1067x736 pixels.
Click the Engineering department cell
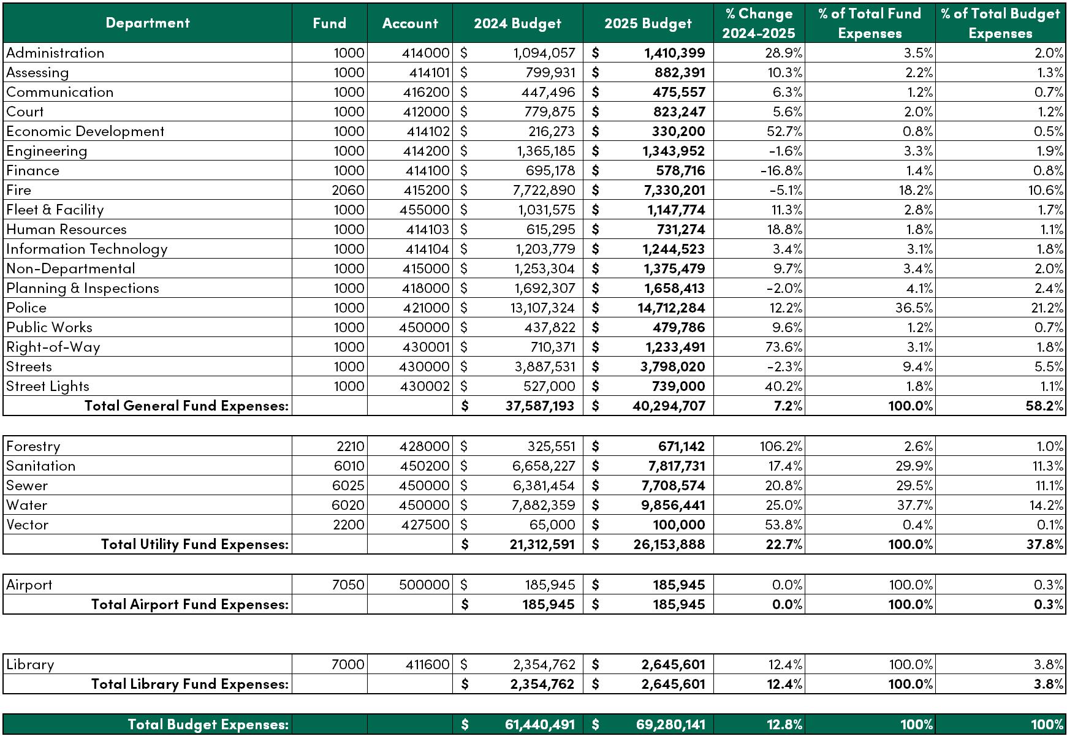148,151
